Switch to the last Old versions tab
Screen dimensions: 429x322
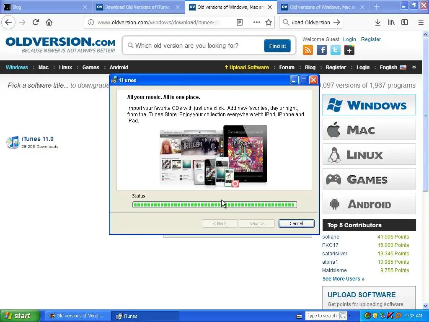(323, 7)
